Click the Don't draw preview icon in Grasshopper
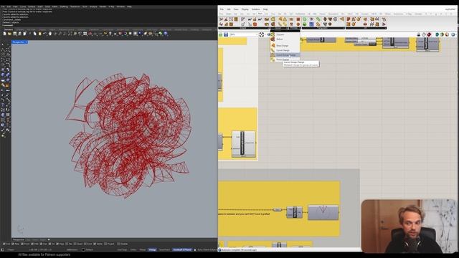Image resolution: width=459 pixels, height=258 pixels. 419,34
